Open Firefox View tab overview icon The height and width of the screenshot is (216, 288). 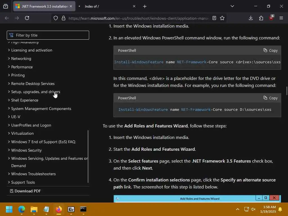coord(6,6)
